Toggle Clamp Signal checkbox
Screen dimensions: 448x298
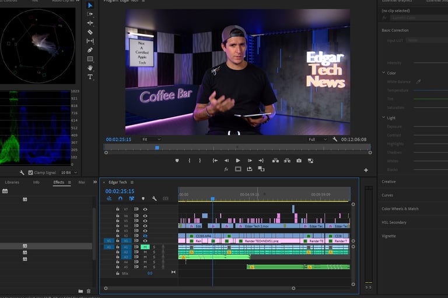coord(30,172)
